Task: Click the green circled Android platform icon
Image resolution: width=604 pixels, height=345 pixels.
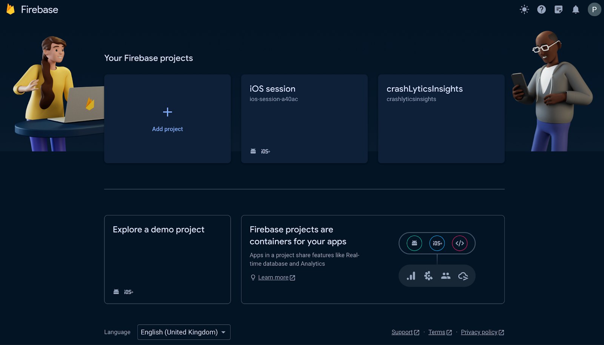Action: coord(414,243)
